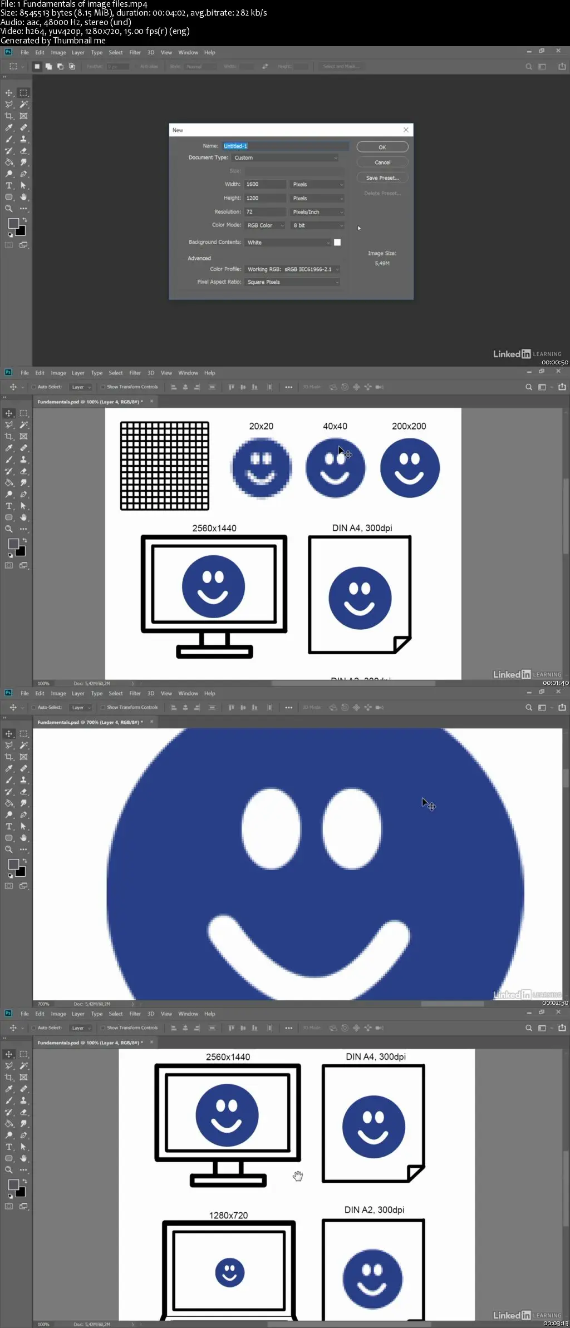This screenshot has width=570, height=1328.
Task: Toggle Show Transform Controls in the 1280x720 monitor frame
Action: point(103,1028)
